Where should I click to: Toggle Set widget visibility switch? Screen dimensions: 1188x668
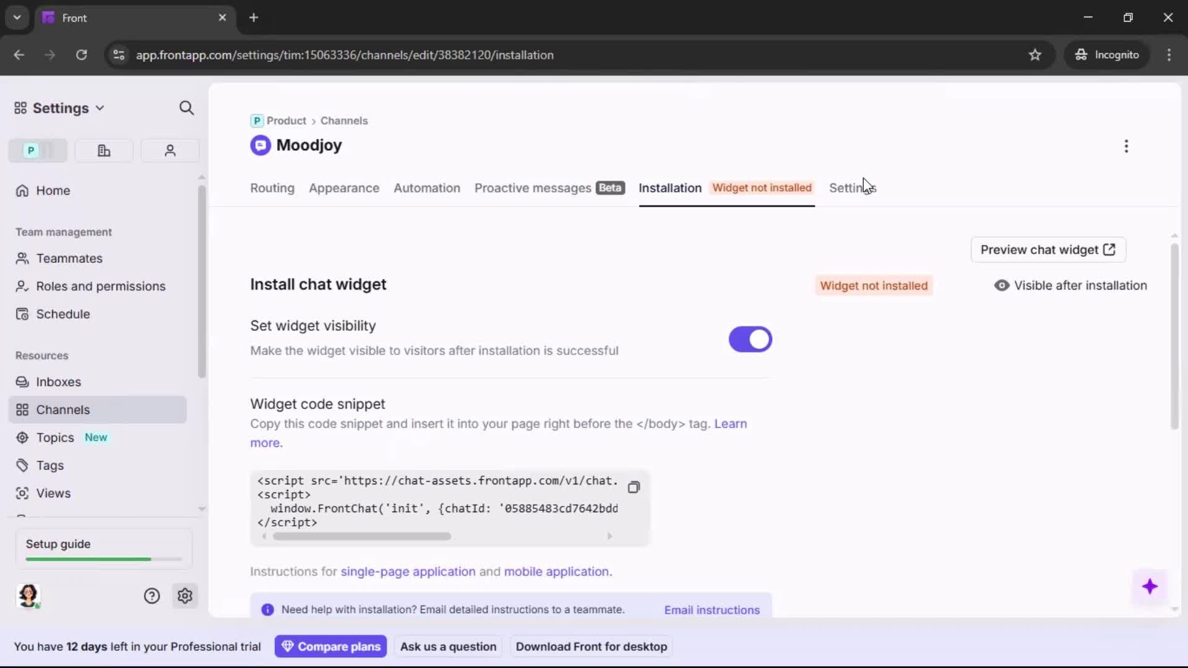(749, 339)
